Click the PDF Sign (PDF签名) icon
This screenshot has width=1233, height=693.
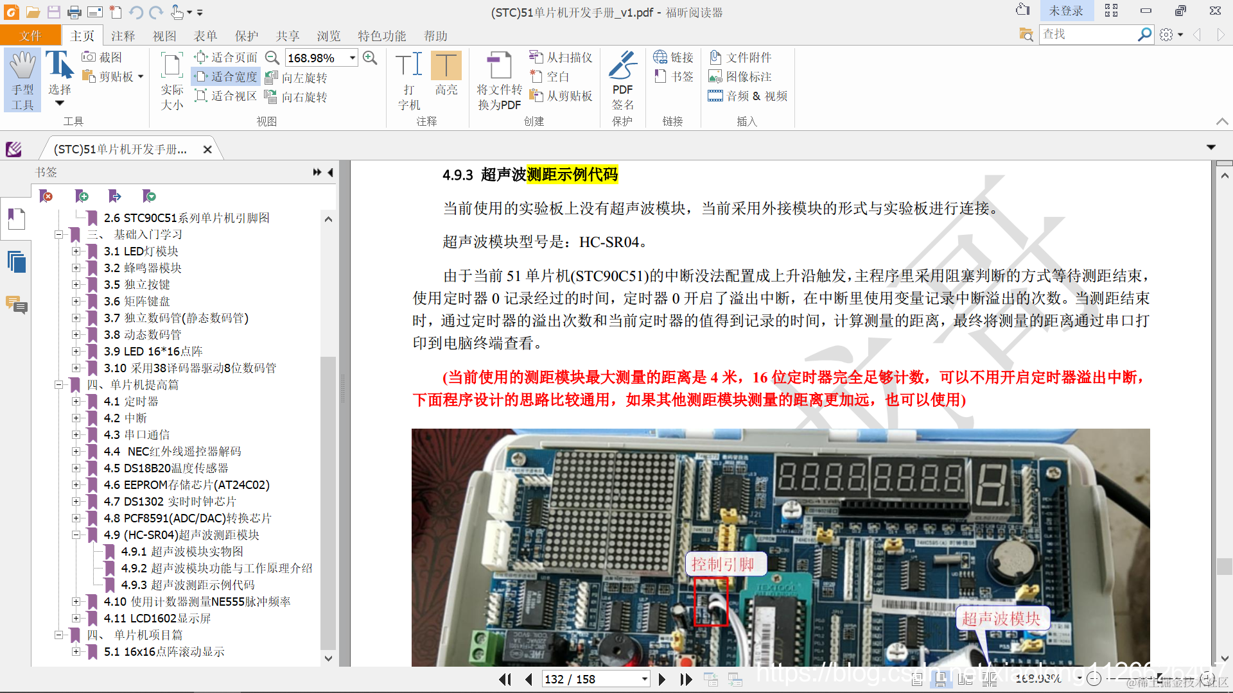622,80
